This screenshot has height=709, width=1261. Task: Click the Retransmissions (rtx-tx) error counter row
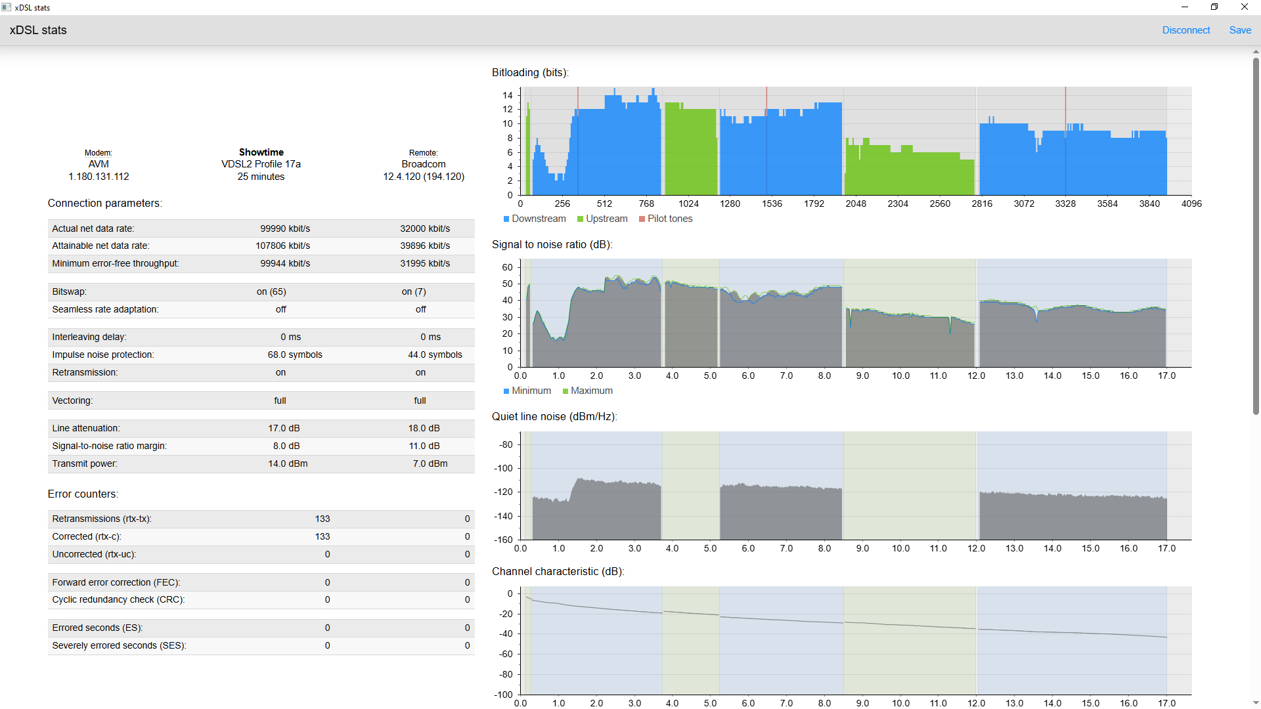261,519
